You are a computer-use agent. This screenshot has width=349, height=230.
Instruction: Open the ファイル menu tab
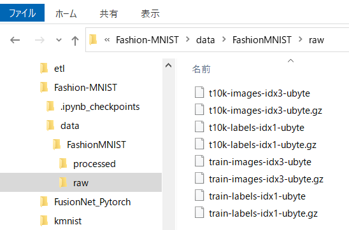(x=22, y=13)
